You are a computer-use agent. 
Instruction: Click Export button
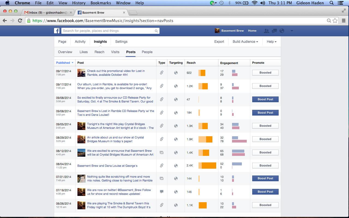pyautogui.click(x=219, y=42)
